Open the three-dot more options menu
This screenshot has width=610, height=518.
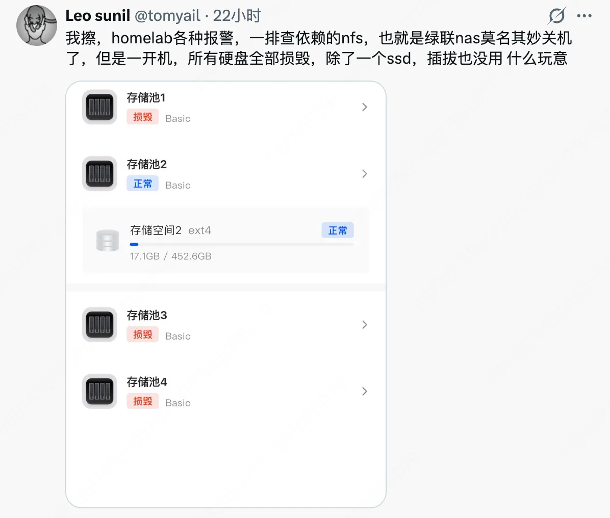(584, 16)
